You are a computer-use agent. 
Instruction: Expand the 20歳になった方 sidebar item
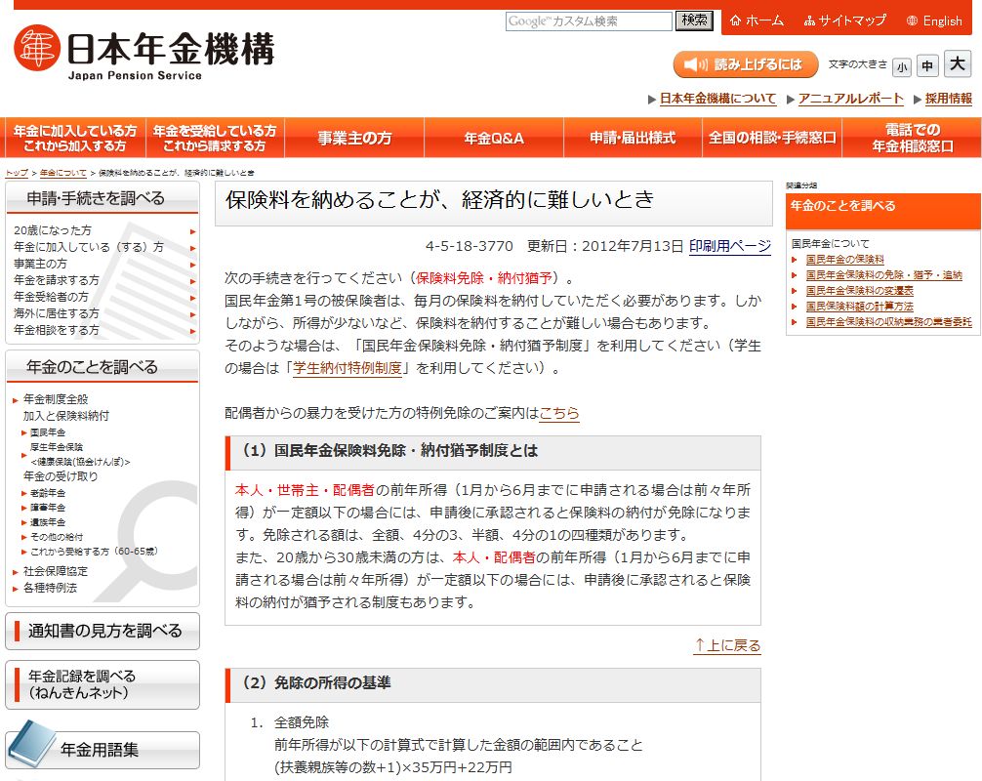pos(55,230)
